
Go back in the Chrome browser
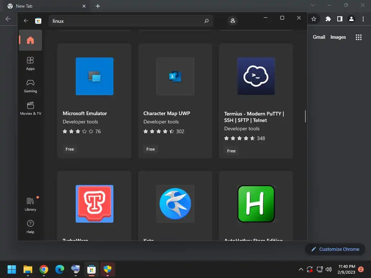(x=8, y=19)
